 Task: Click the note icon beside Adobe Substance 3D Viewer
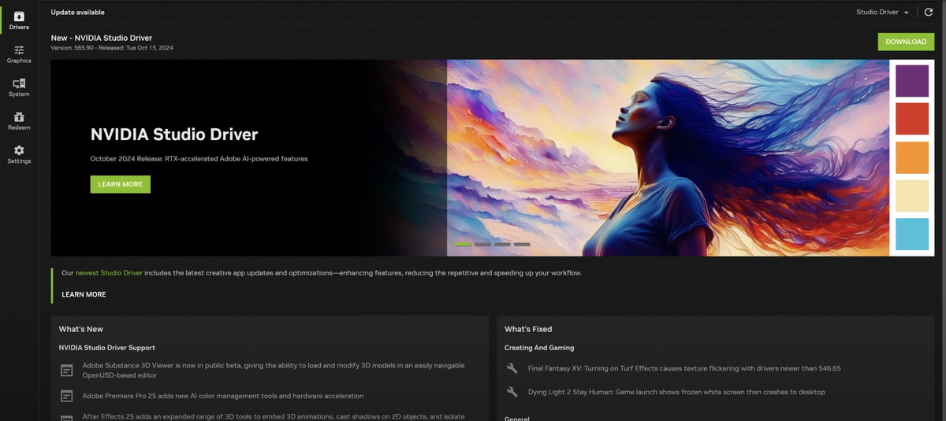pos(67,370)
